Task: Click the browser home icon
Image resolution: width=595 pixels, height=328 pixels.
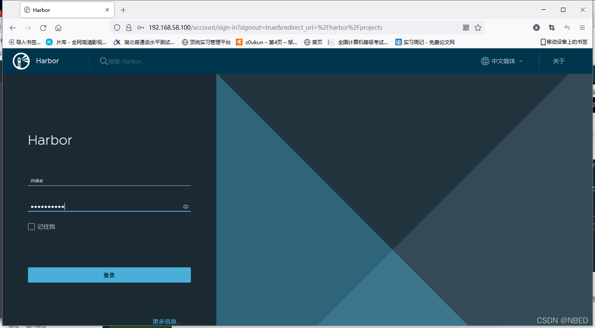Action: pos(59,28)
